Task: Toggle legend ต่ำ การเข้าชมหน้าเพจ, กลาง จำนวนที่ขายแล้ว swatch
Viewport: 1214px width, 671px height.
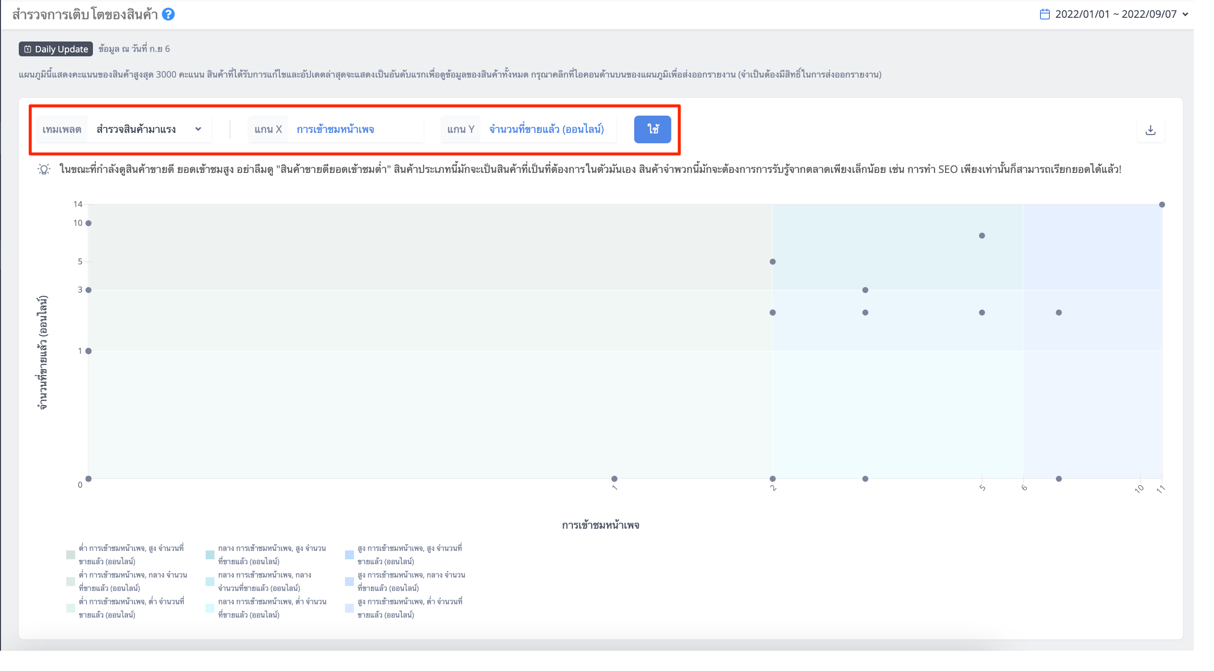Action: pyautogui.click(x=71, y=582)
